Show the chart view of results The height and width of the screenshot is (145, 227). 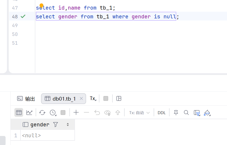(x=29, y=112)
